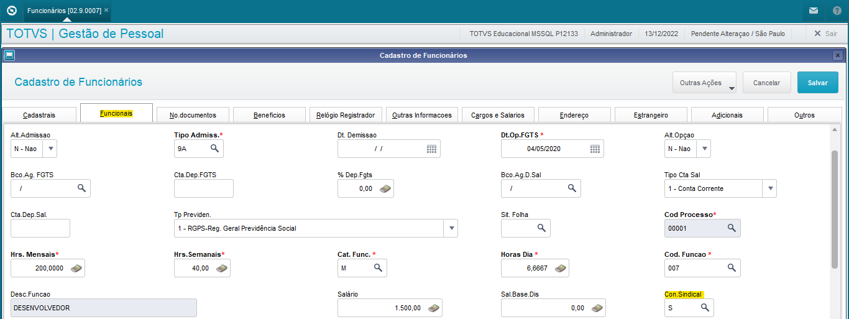
Task: Open the calendar picker for Dt.Op.FGTS
Action: 595,149
